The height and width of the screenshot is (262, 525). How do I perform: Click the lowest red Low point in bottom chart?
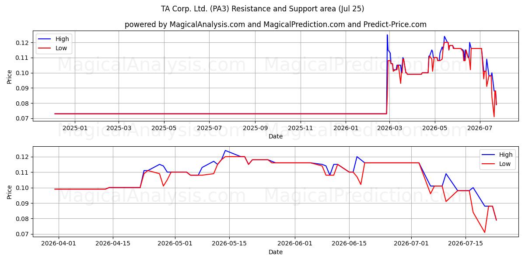[485, 232]
